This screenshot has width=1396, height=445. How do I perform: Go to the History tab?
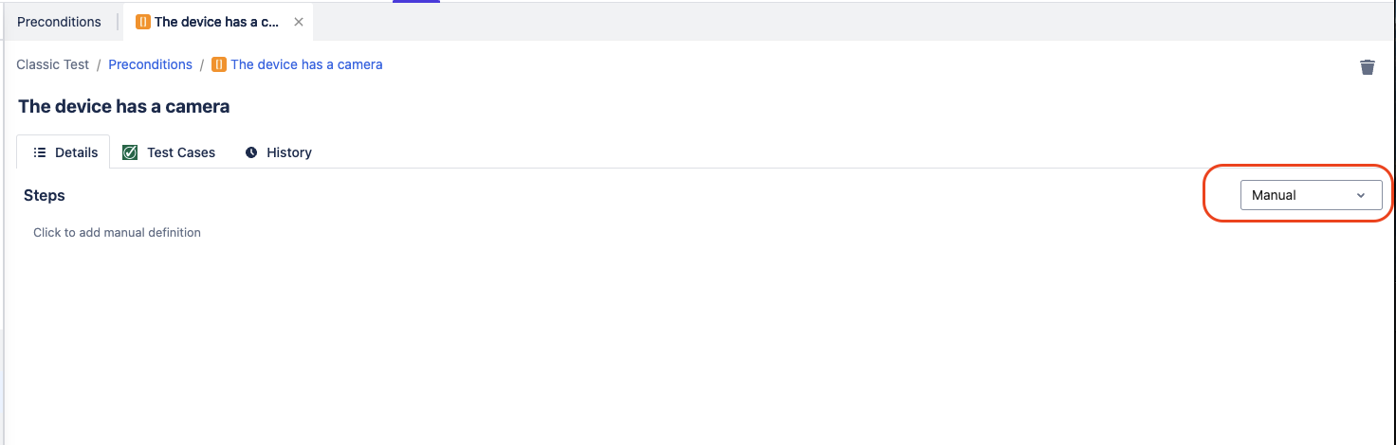(288, 152)
